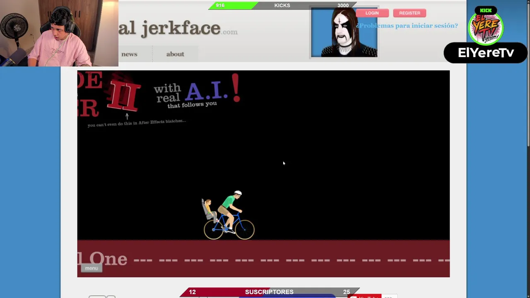The height and width of the screenshot is (298, 530).
Task: Click the SUSCRIPTORES goal progress bar
Action: (x=270, y=292)
